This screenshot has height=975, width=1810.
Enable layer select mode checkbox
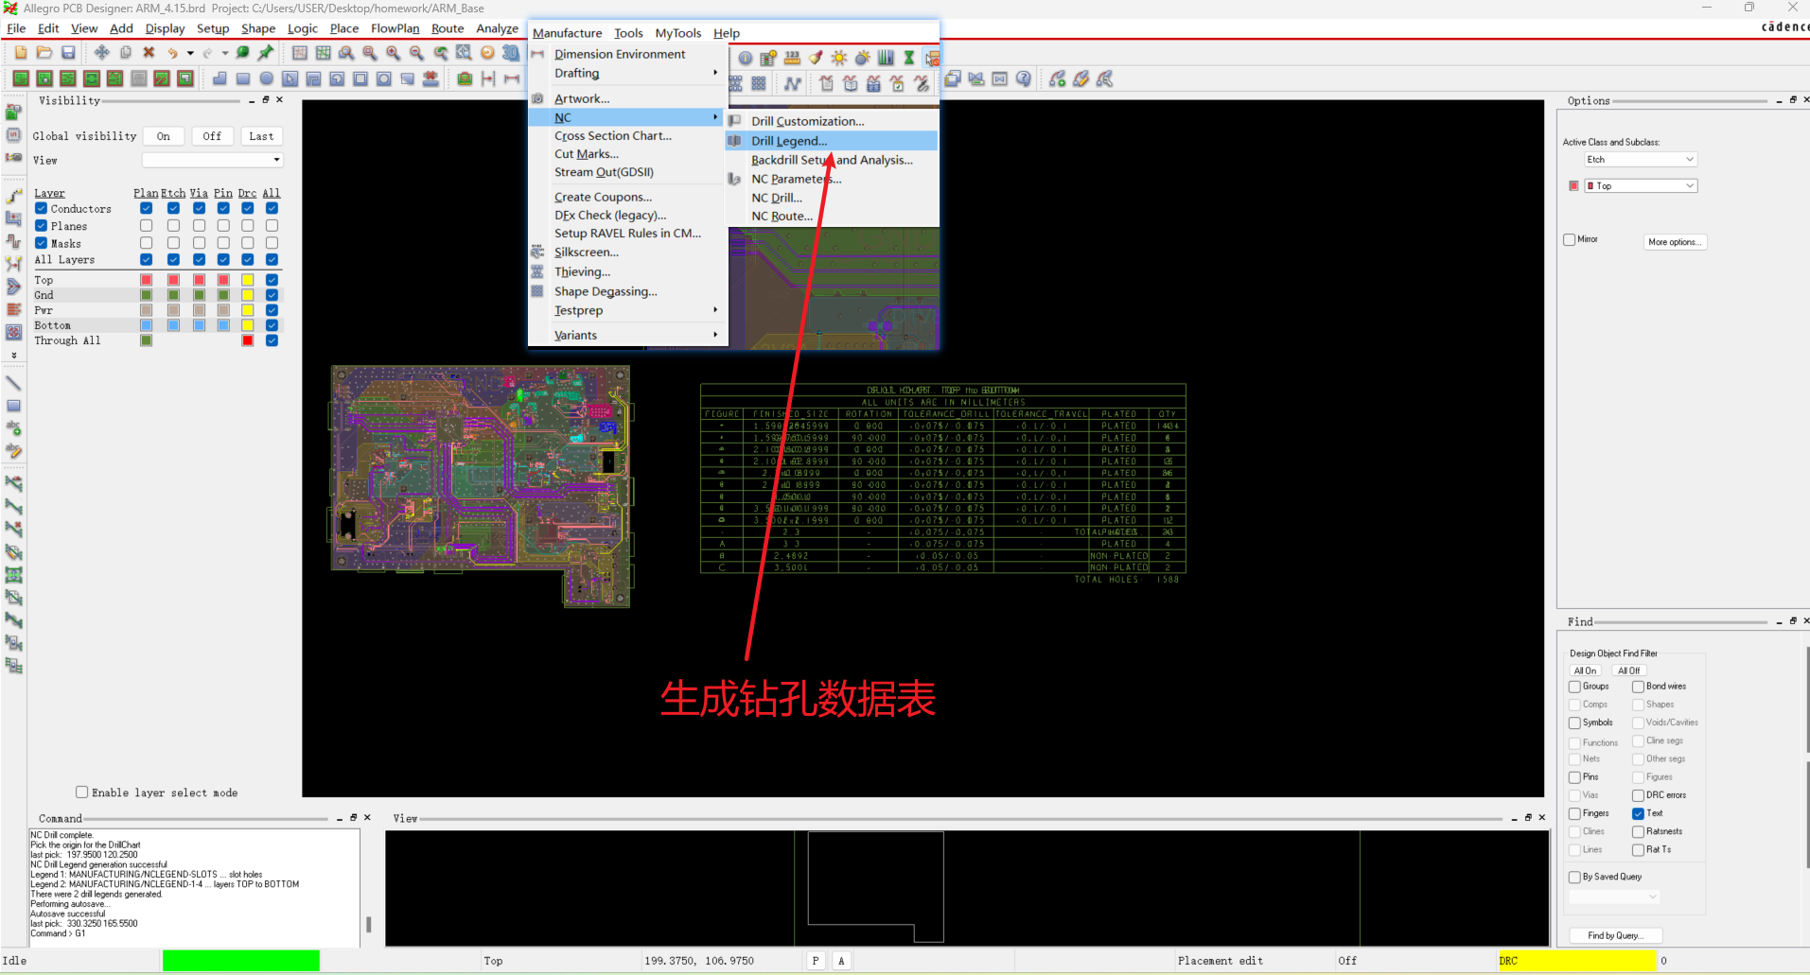[82, 792]
